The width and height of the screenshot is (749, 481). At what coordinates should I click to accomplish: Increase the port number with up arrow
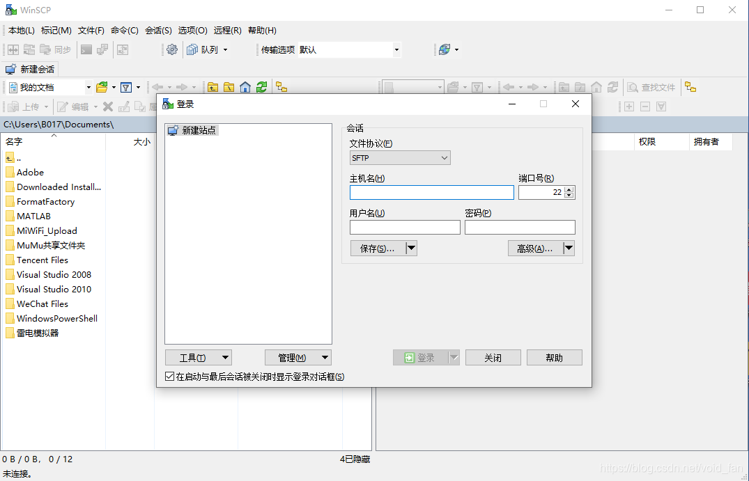click(x=569, y=189)
